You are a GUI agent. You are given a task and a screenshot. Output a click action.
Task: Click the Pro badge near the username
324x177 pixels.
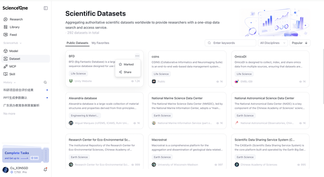25,172
